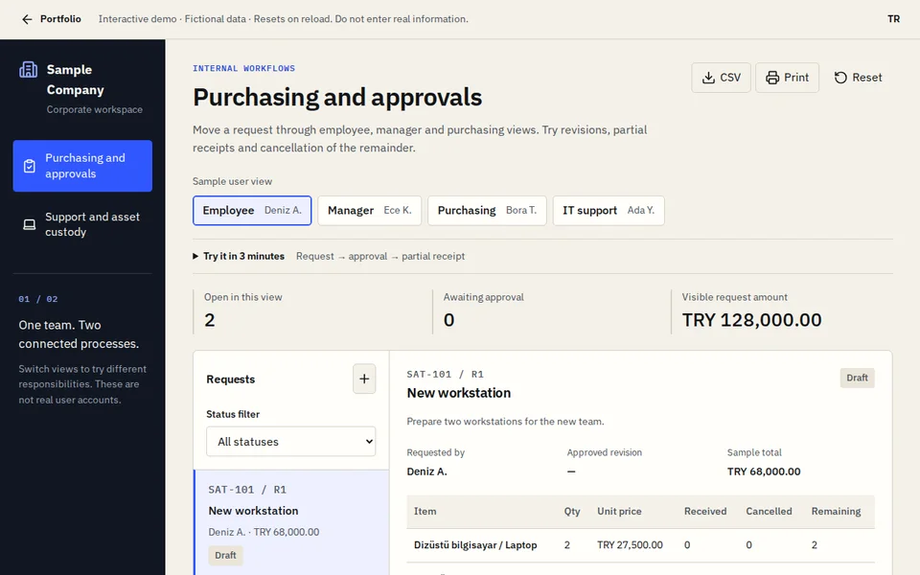Open Support and asset custody in the sidebar
Screen dimensions: 920x575
tap(82, 224)
